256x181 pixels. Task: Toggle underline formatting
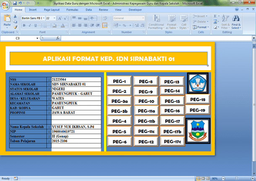(35, 25)
